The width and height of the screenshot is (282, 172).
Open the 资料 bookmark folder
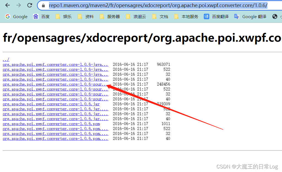click(x=86, y=17)
